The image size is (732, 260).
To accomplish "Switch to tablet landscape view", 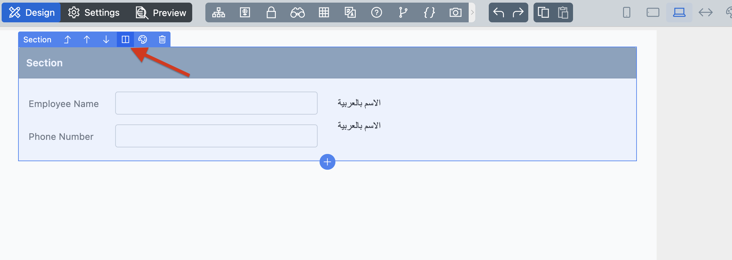I will click(x=653, y=12).
